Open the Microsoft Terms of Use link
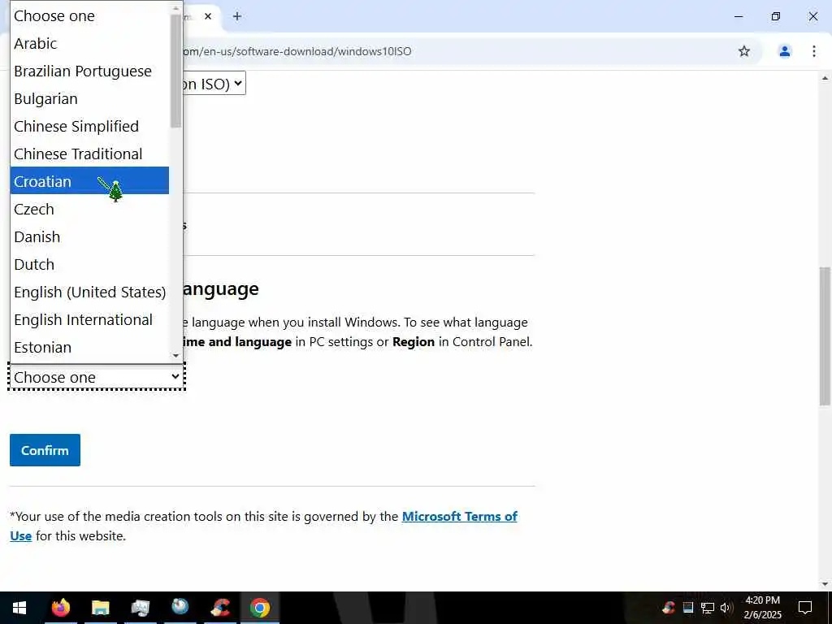The image size is (832, 624). tap(460, 516)
